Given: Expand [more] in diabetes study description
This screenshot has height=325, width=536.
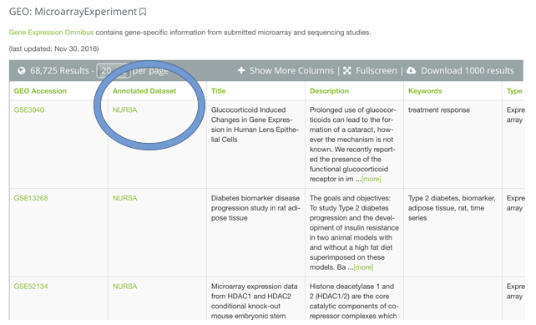Looking at the screenshot, I should 363,267.
